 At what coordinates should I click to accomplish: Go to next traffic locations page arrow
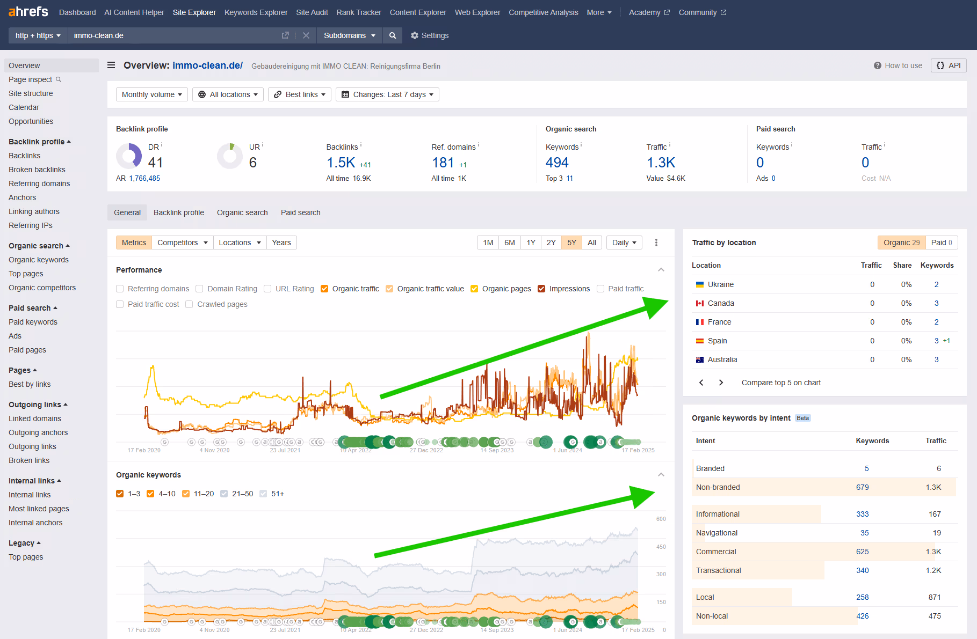721,383
